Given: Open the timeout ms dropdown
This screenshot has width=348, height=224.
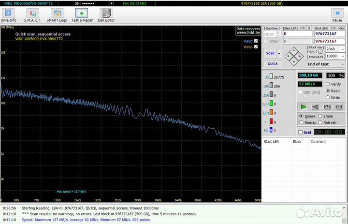Looking at the screenshot, I should (342, 56).
